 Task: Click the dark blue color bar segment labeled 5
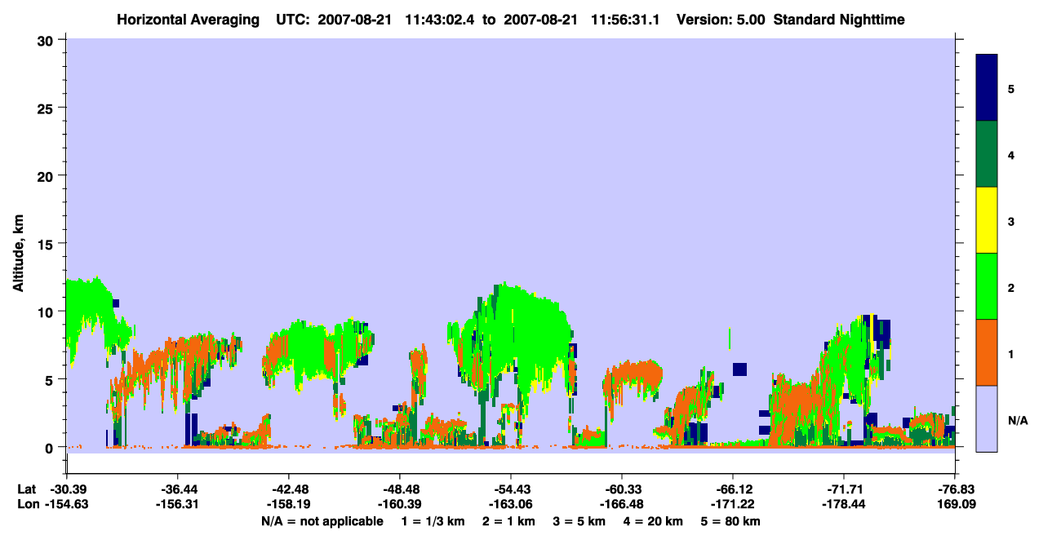click(x=987, y=88)
